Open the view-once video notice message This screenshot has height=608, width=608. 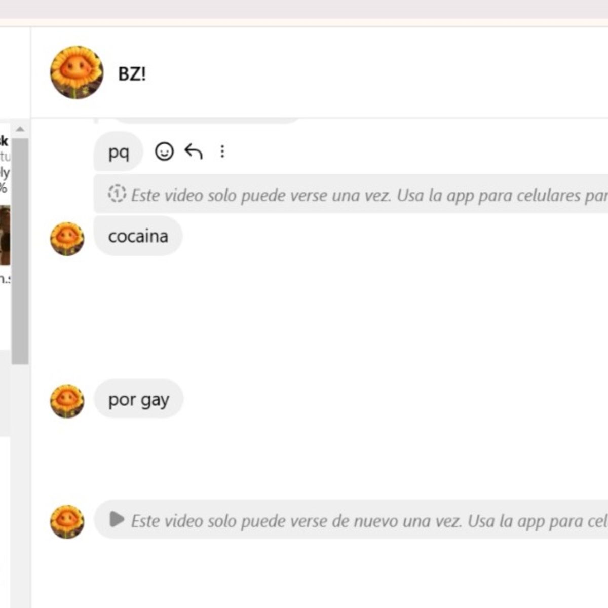pos(351,194)
